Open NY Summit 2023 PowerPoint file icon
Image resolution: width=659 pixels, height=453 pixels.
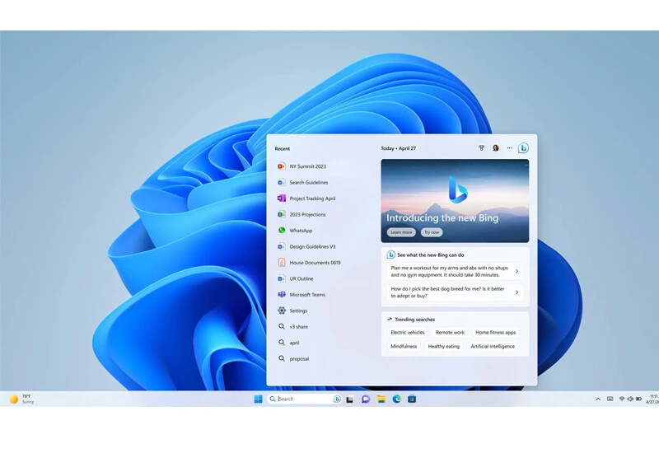[282, 166]
